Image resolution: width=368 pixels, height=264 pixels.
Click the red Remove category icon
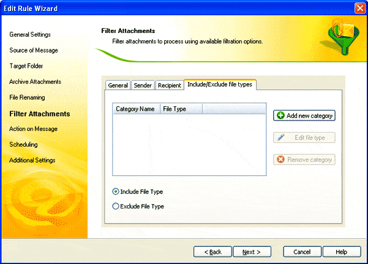(x=280, y=159)
